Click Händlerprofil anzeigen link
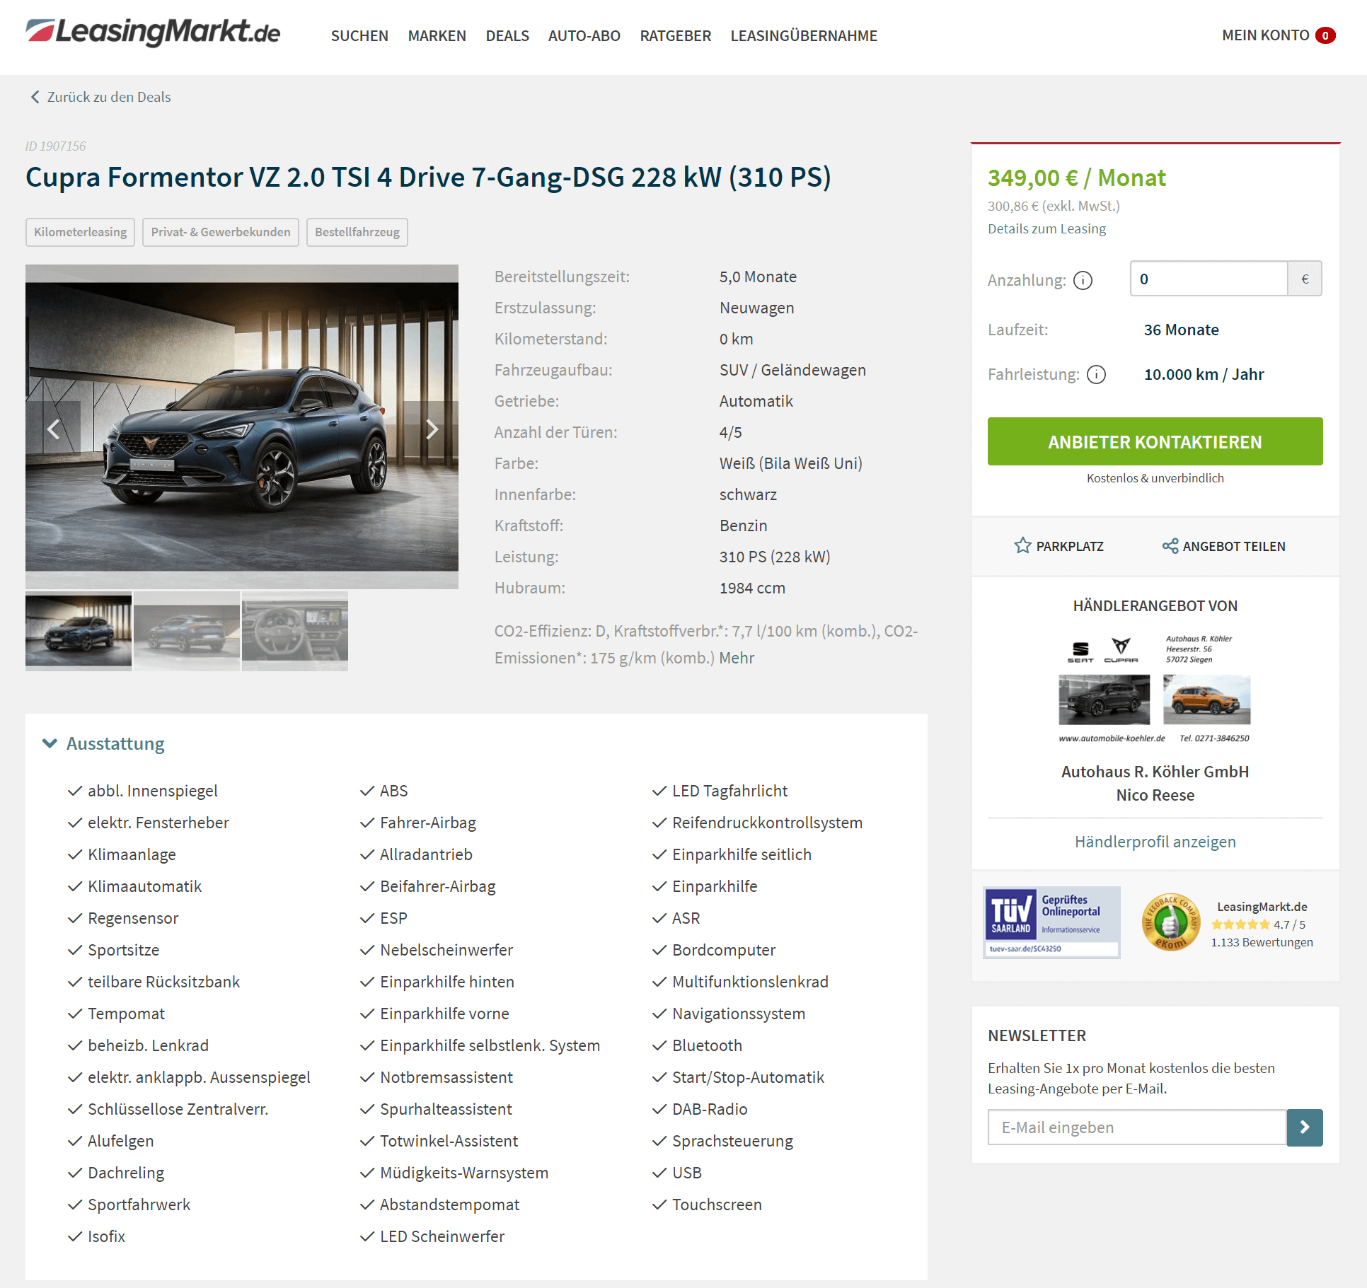The width and height of the screenshot is (1367, 1288). [x=1155, y=842]
